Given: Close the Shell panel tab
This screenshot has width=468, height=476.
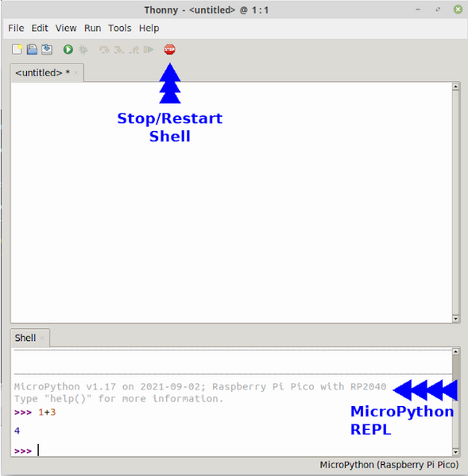Looking at the screenshot, I should coord(42,338).
